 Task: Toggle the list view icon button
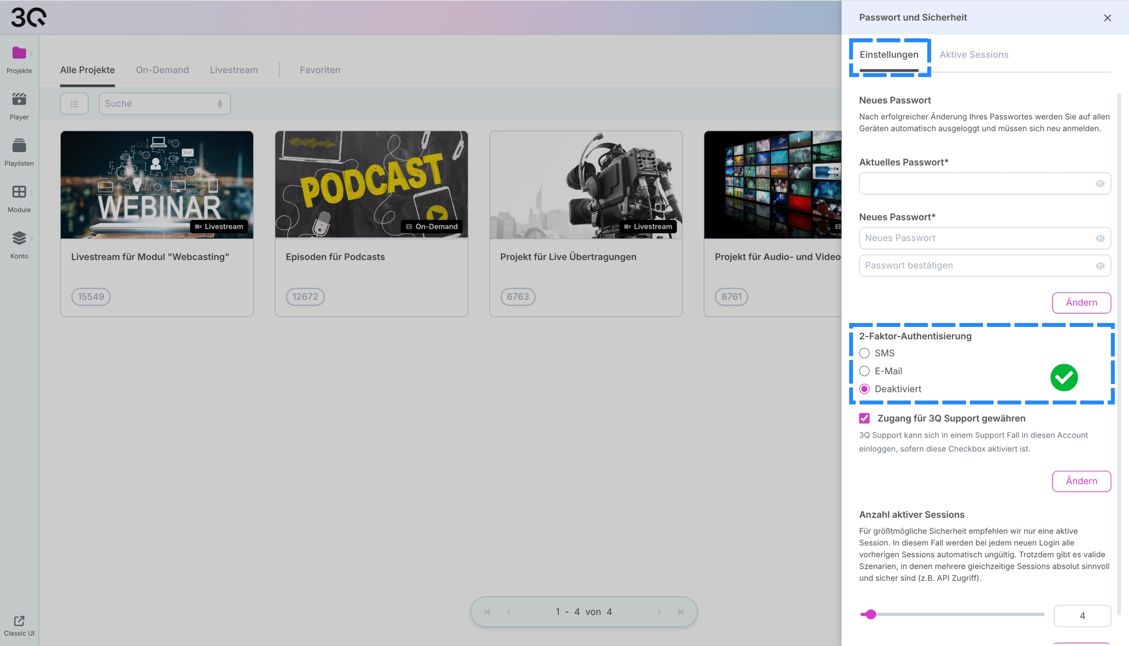point(74,104)
